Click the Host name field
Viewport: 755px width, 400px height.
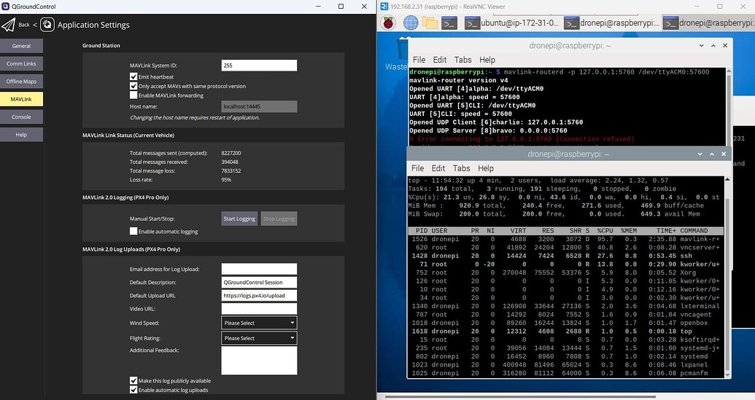[x=259, y=106]
